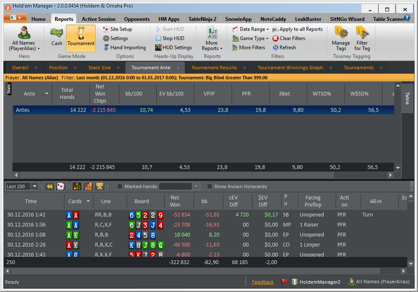Expand the Last 250 hands dropdown

pyautogui.click(x=35, y=187)
